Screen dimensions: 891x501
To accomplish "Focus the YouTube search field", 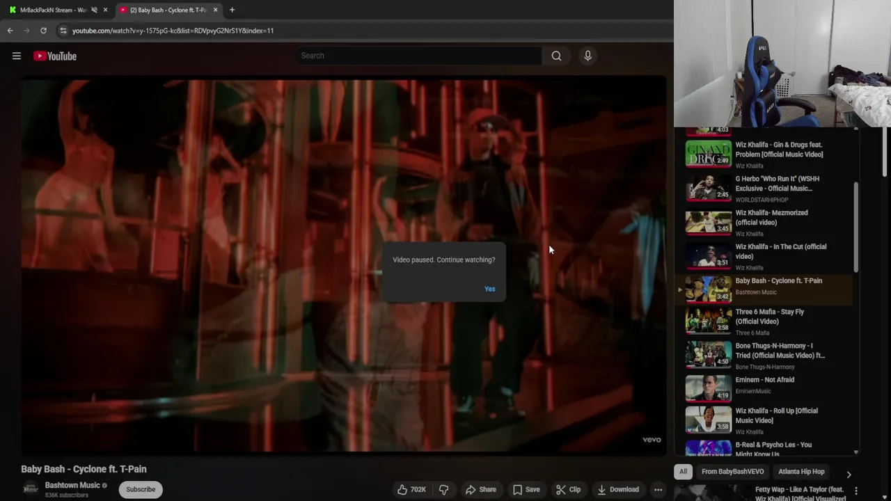I will coord(418,56).
